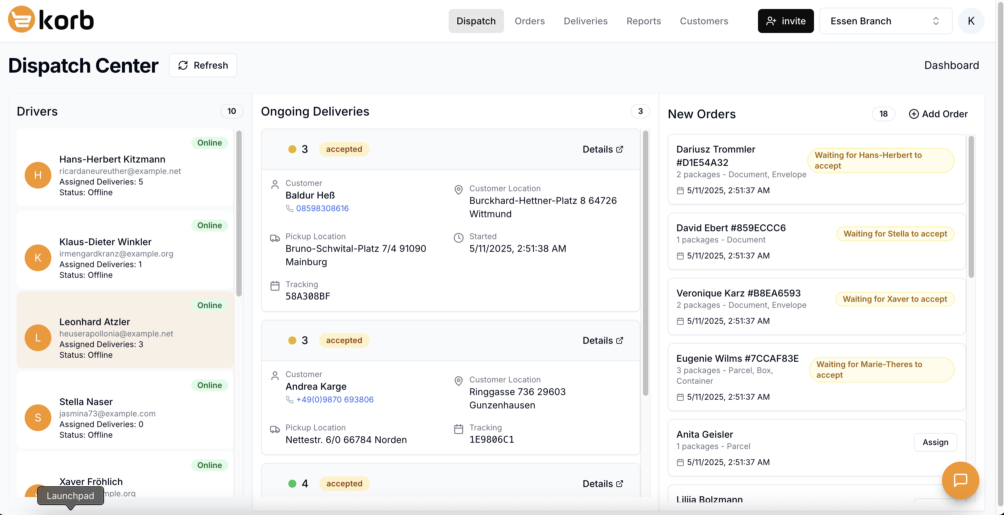Image resolution: width=1004 pixels, height=515 pixels.
Task: Call phone number 08598308616
Action: click(x=322, y=209)
